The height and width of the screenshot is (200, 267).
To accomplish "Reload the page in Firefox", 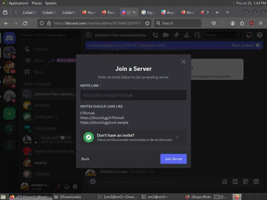I will [x=25, y=23].
